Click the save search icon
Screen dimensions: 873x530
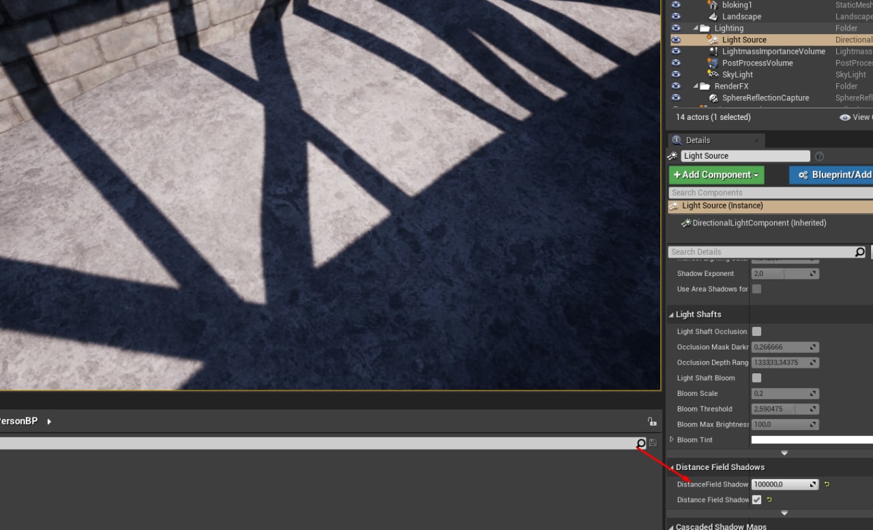653,443
